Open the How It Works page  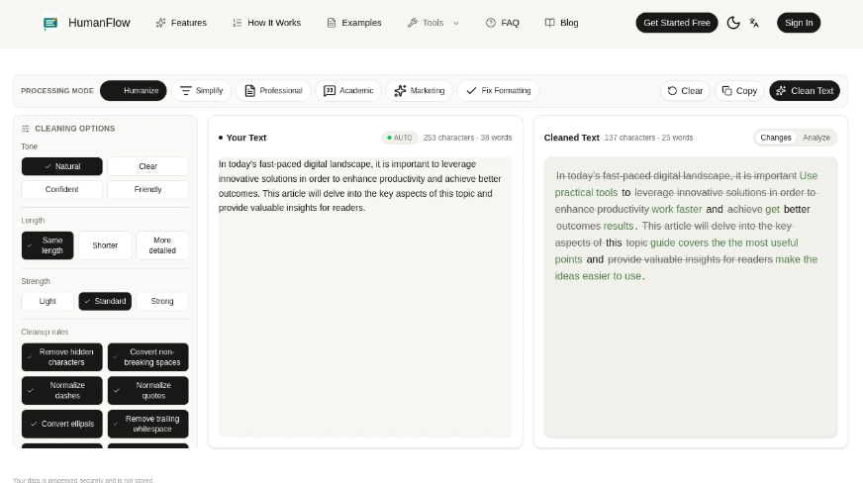pos(266,23)
